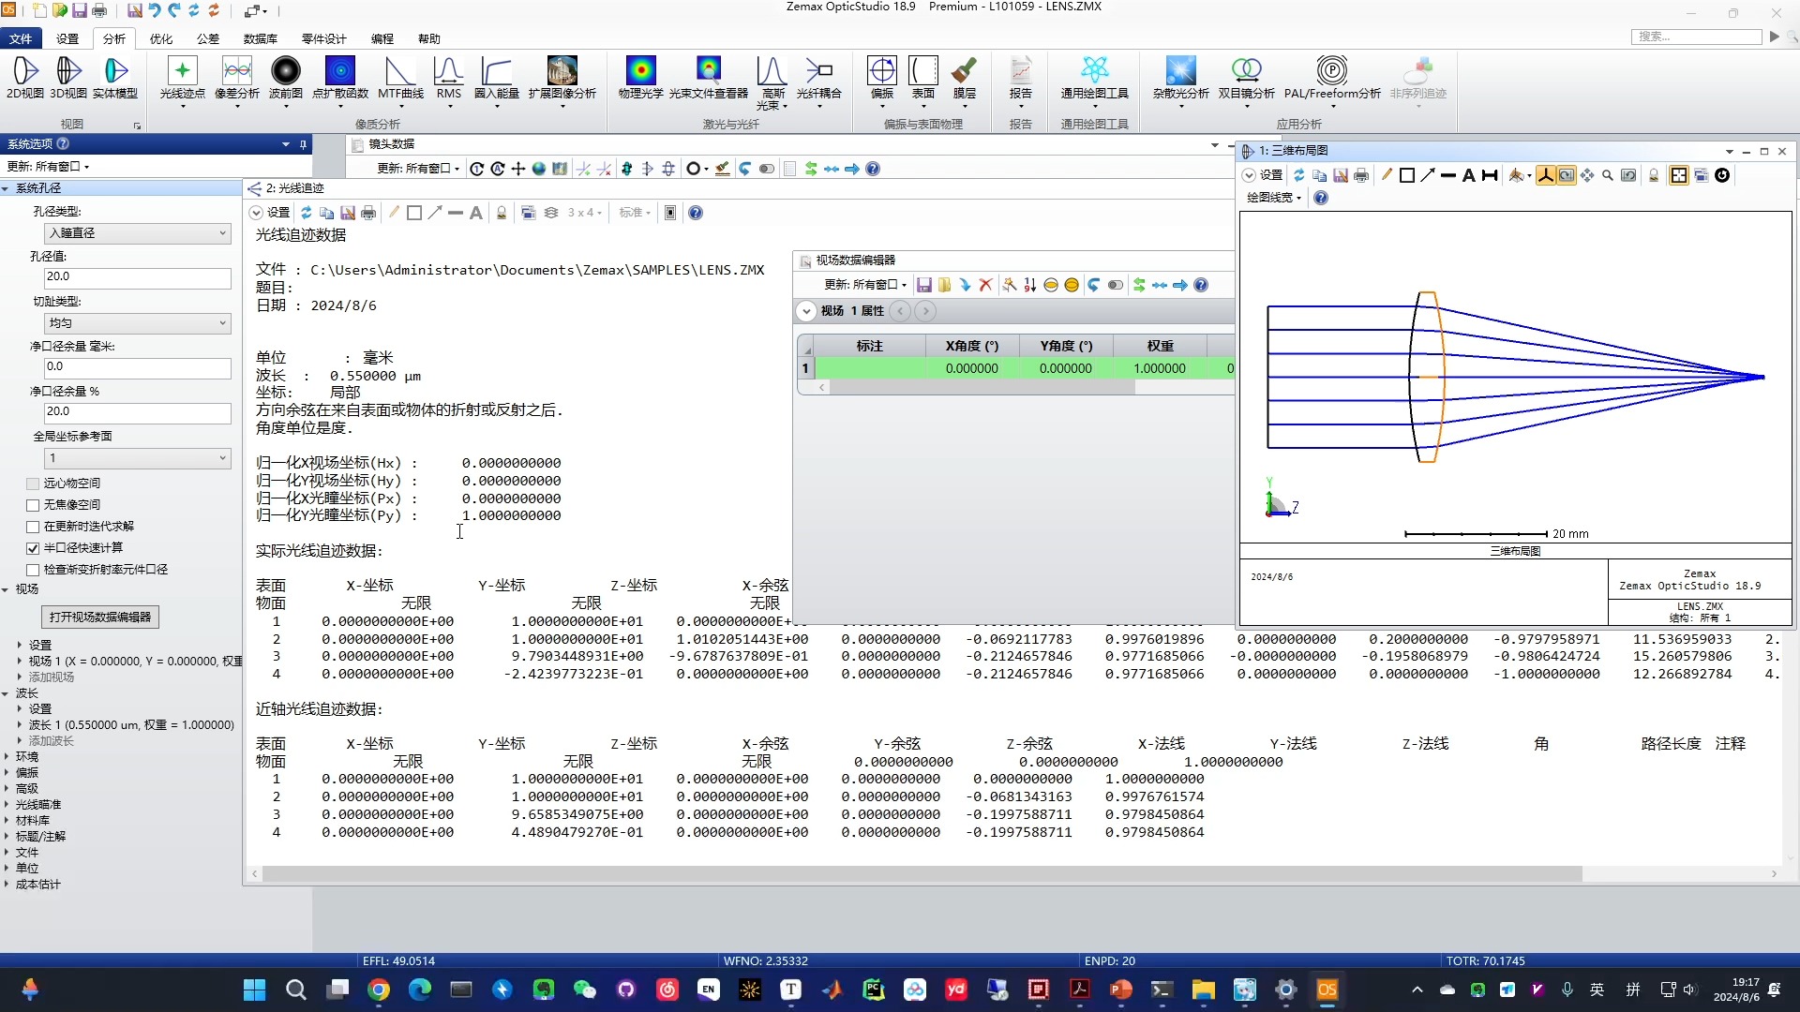Toggle the 无焦像空间 checkbox
The width and height of the screenshot is (1800, 1012).
(x=34, y=505)
